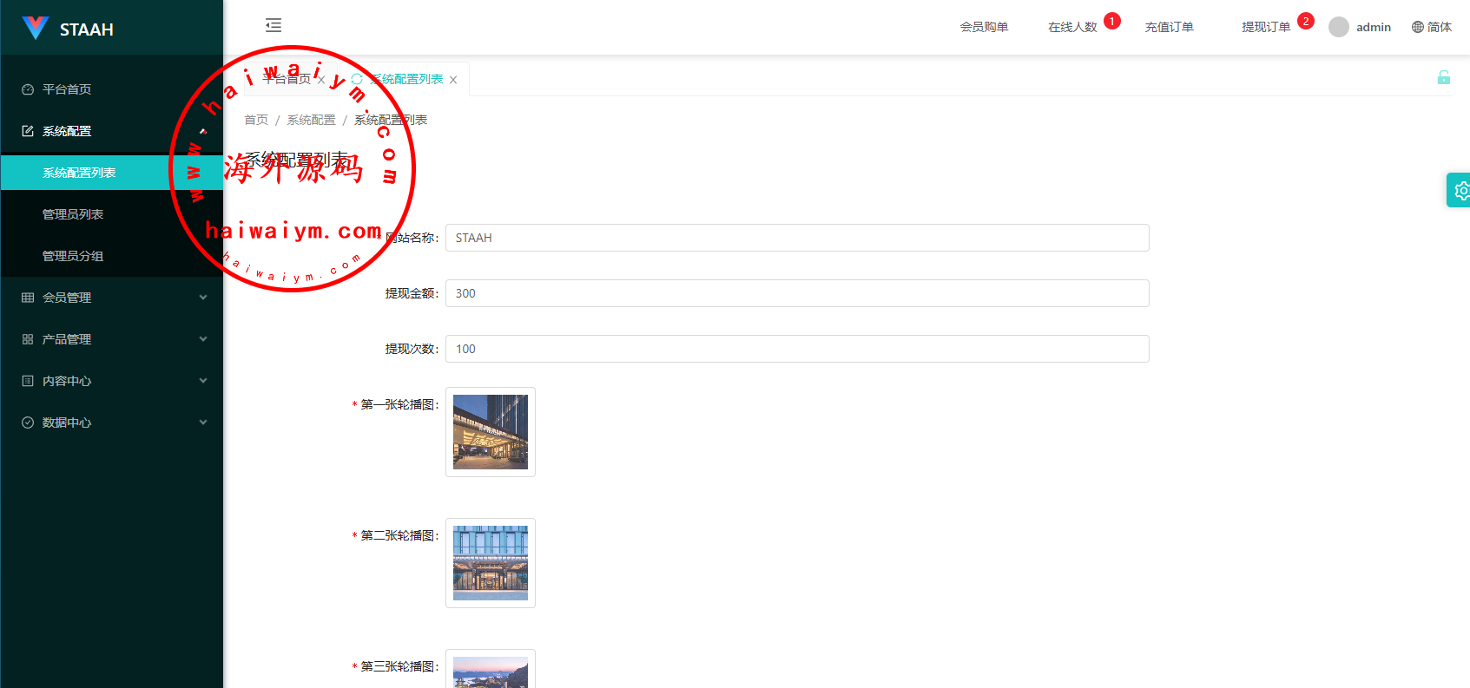
Task: Click the admin avatar icon
Action: pos(1339,27)
